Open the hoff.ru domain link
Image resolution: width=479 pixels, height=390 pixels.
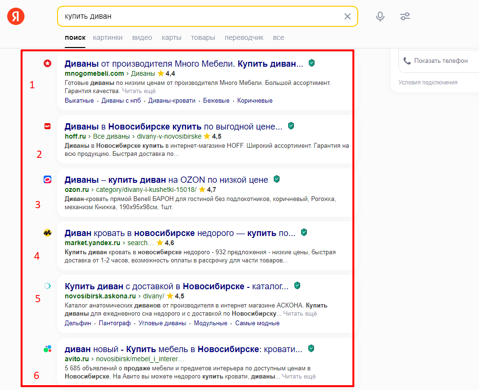(74, 136)
